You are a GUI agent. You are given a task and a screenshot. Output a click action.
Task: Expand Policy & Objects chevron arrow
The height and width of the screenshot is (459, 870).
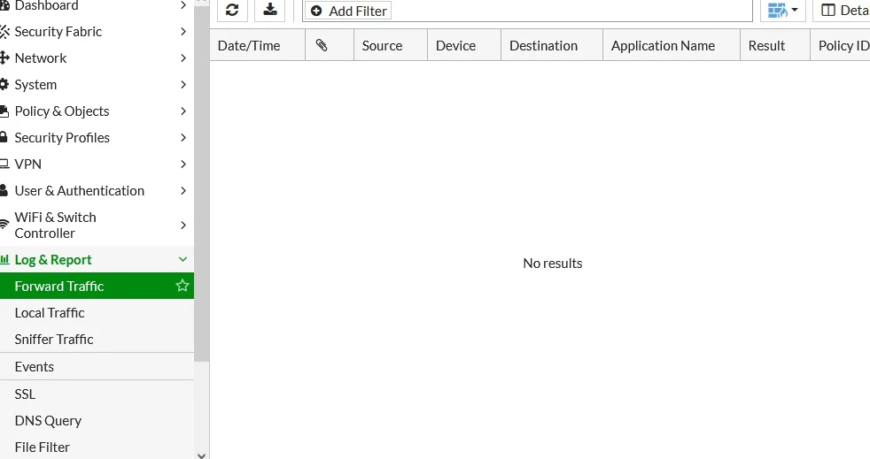coord(183,111)
